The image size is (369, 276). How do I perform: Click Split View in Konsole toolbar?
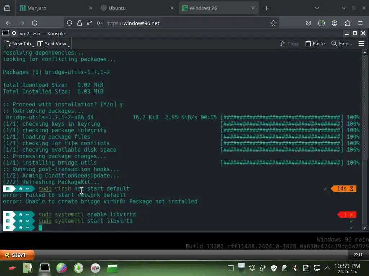(x=52, y=43)
